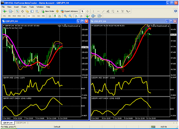Switch to candlestick chart display
The image size is (179, 129).
click(x=55, y=16)
